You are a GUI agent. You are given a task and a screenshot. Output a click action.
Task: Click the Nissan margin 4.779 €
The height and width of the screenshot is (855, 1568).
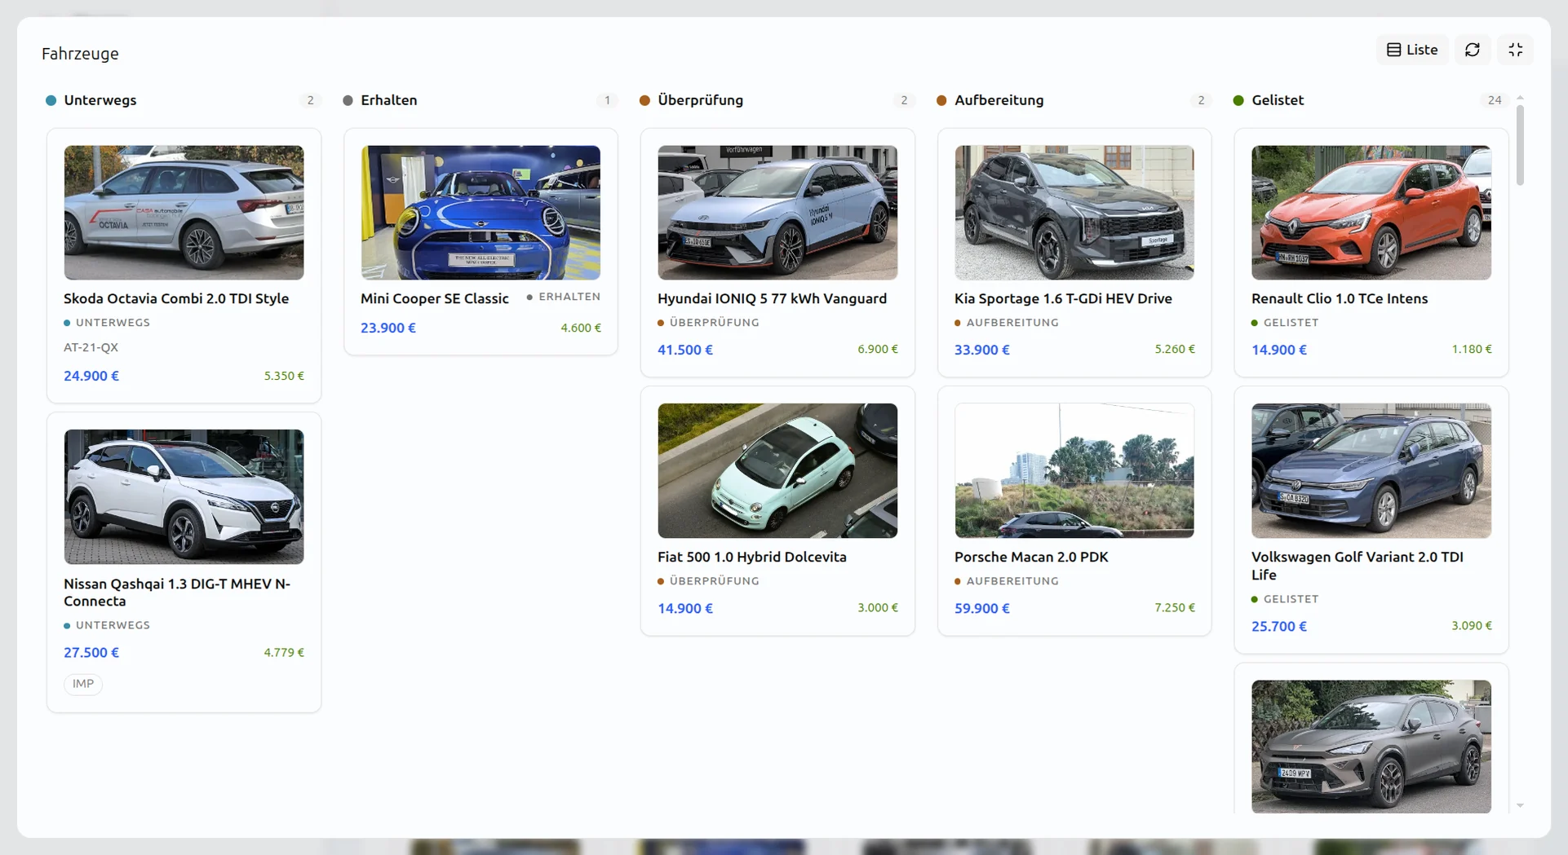284,652
